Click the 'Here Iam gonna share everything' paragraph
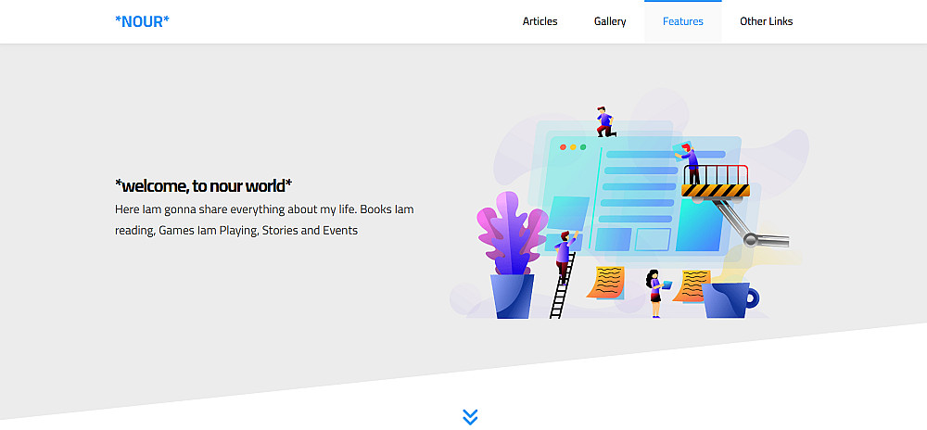The width and height of the screenshot is (927, 430). [264, 220]
